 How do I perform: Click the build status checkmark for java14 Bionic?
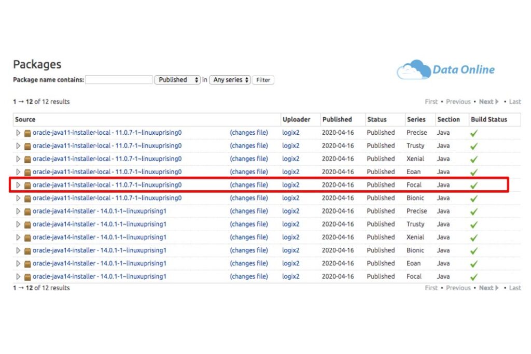pyautogui.click(x=474, y=251)
